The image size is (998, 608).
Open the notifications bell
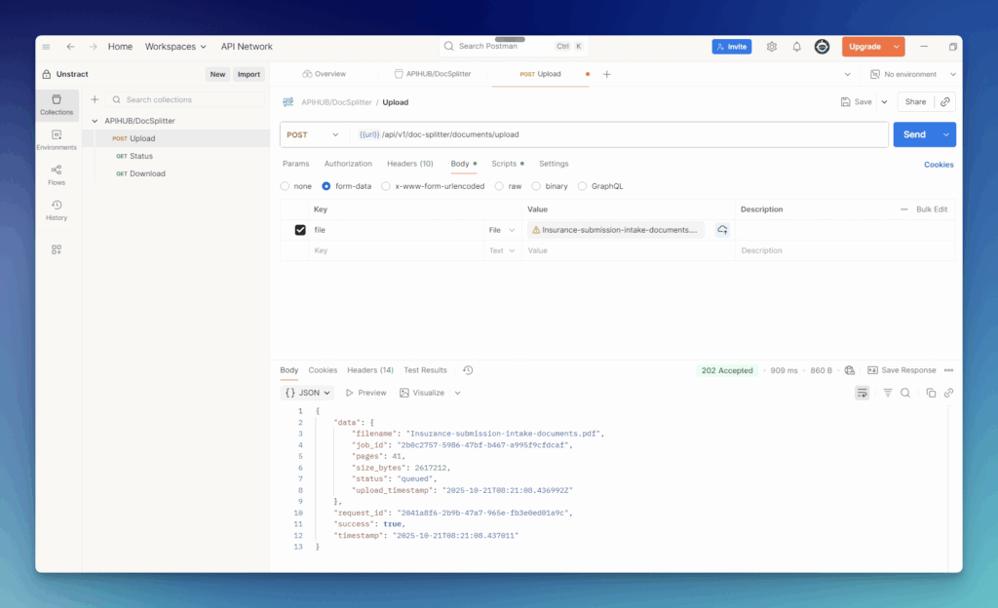(x=796, y=47)
